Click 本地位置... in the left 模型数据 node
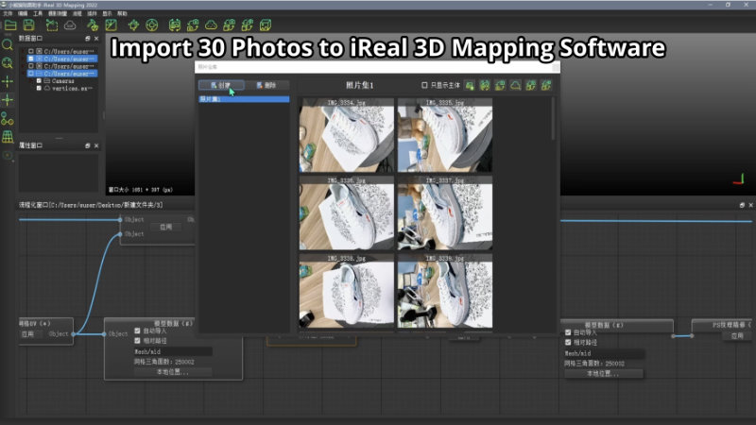Viewport: 756px width, 425px height. pos(173,372)
